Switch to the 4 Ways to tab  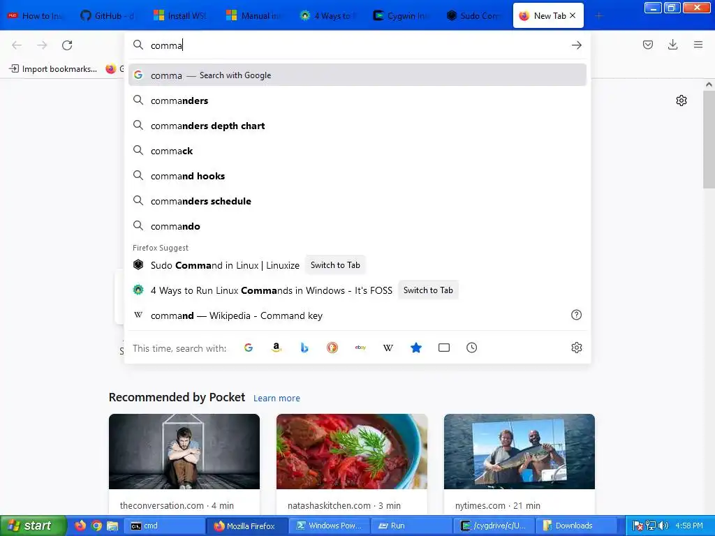coord(327,16)
